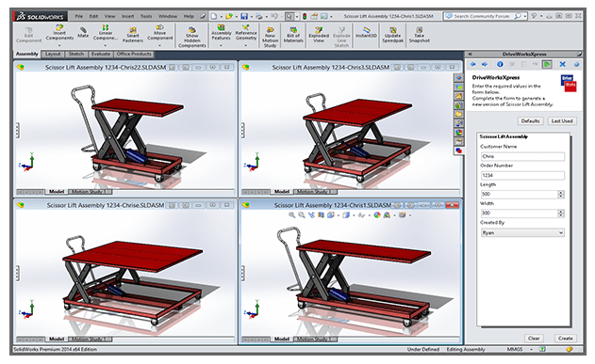This screenshot has height=364, width=595.
Task: Click the Insert Components icon
Action: click(x=59, y=33)
